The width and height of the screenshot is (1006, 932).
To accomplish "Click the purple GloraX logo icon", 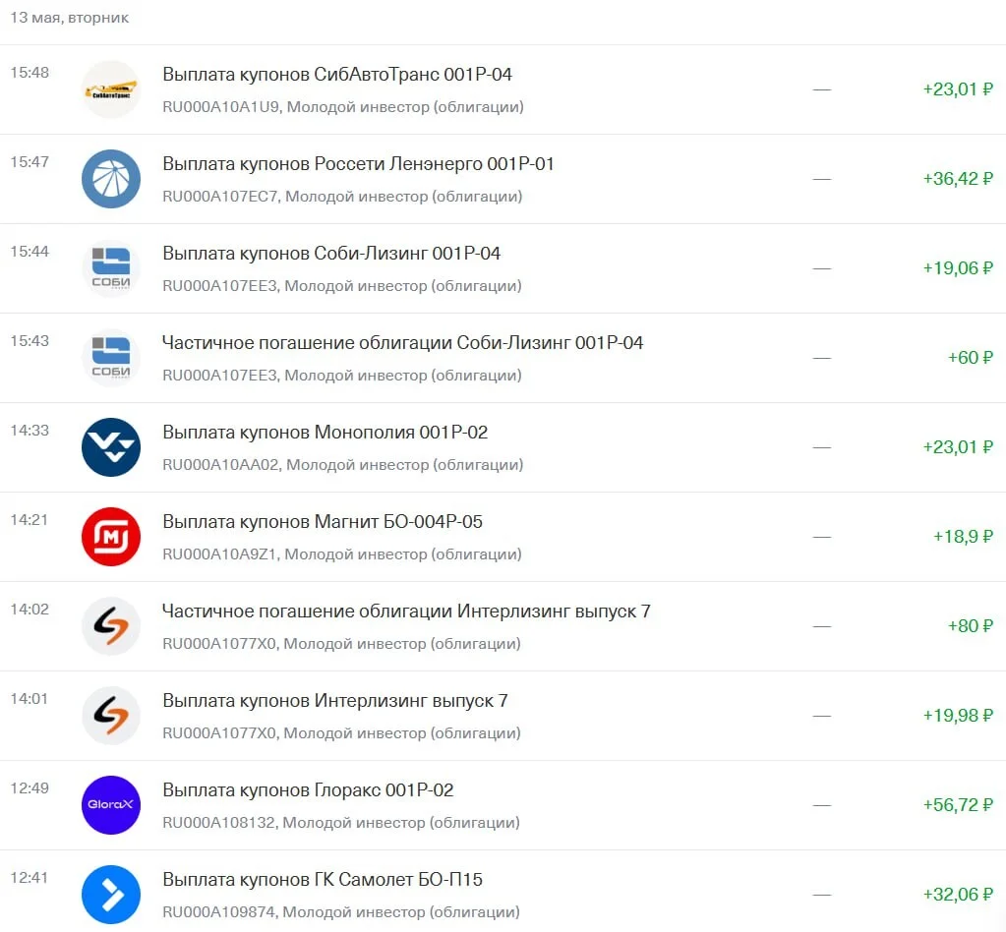I will (111, 805).
